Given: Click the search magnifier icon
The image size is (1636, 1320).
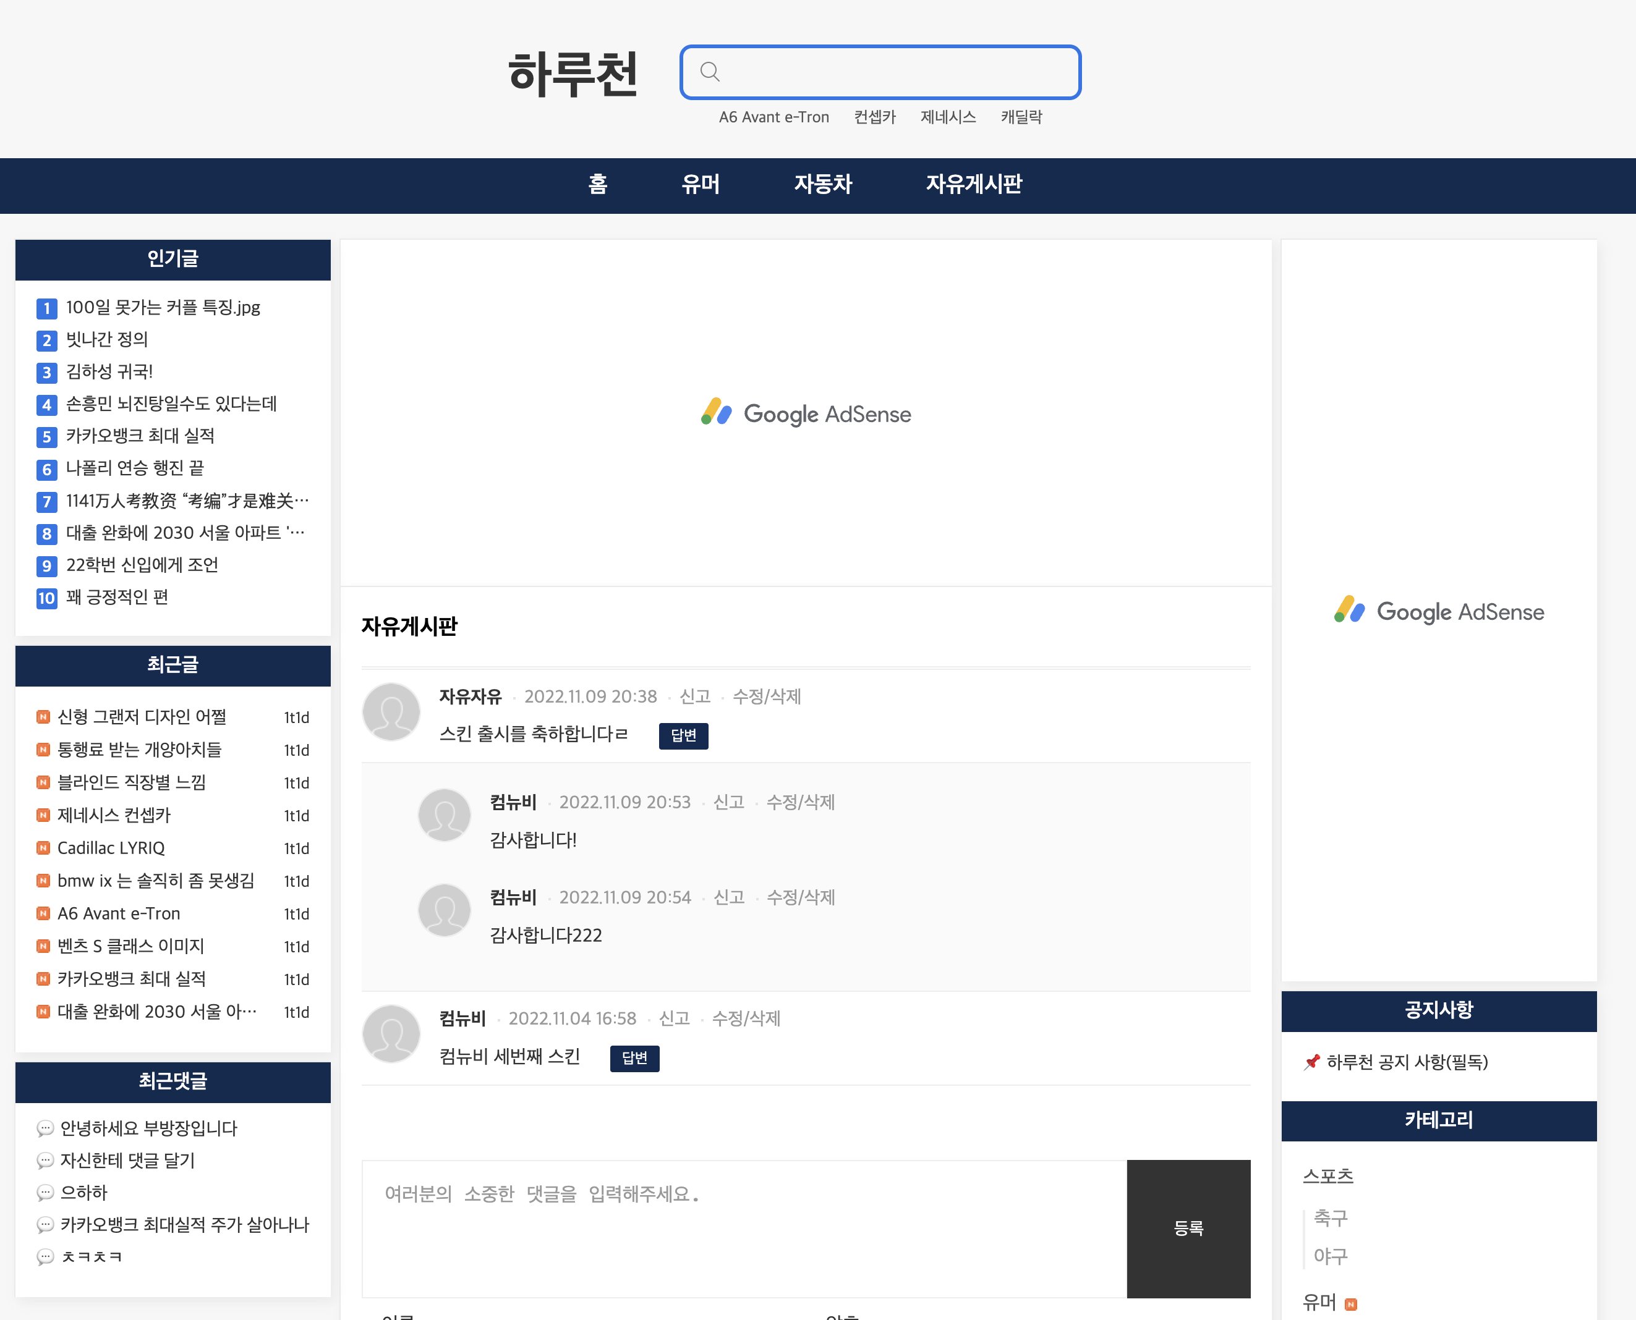Looking at the screenshot, I should tap(710, 72).
